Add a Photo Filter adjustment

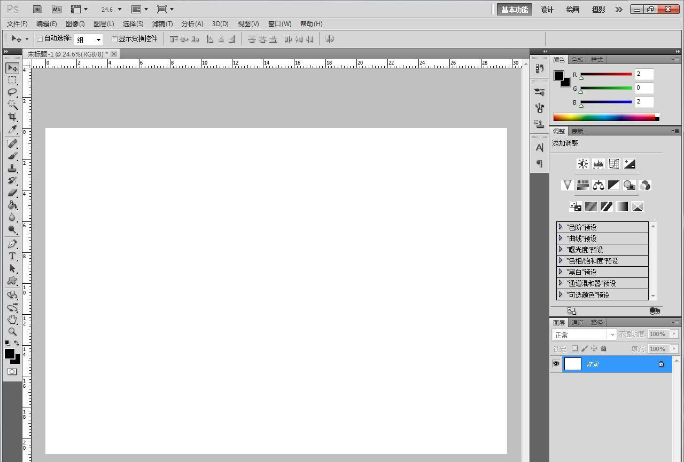pyautogui.click(x=629, y=185)
